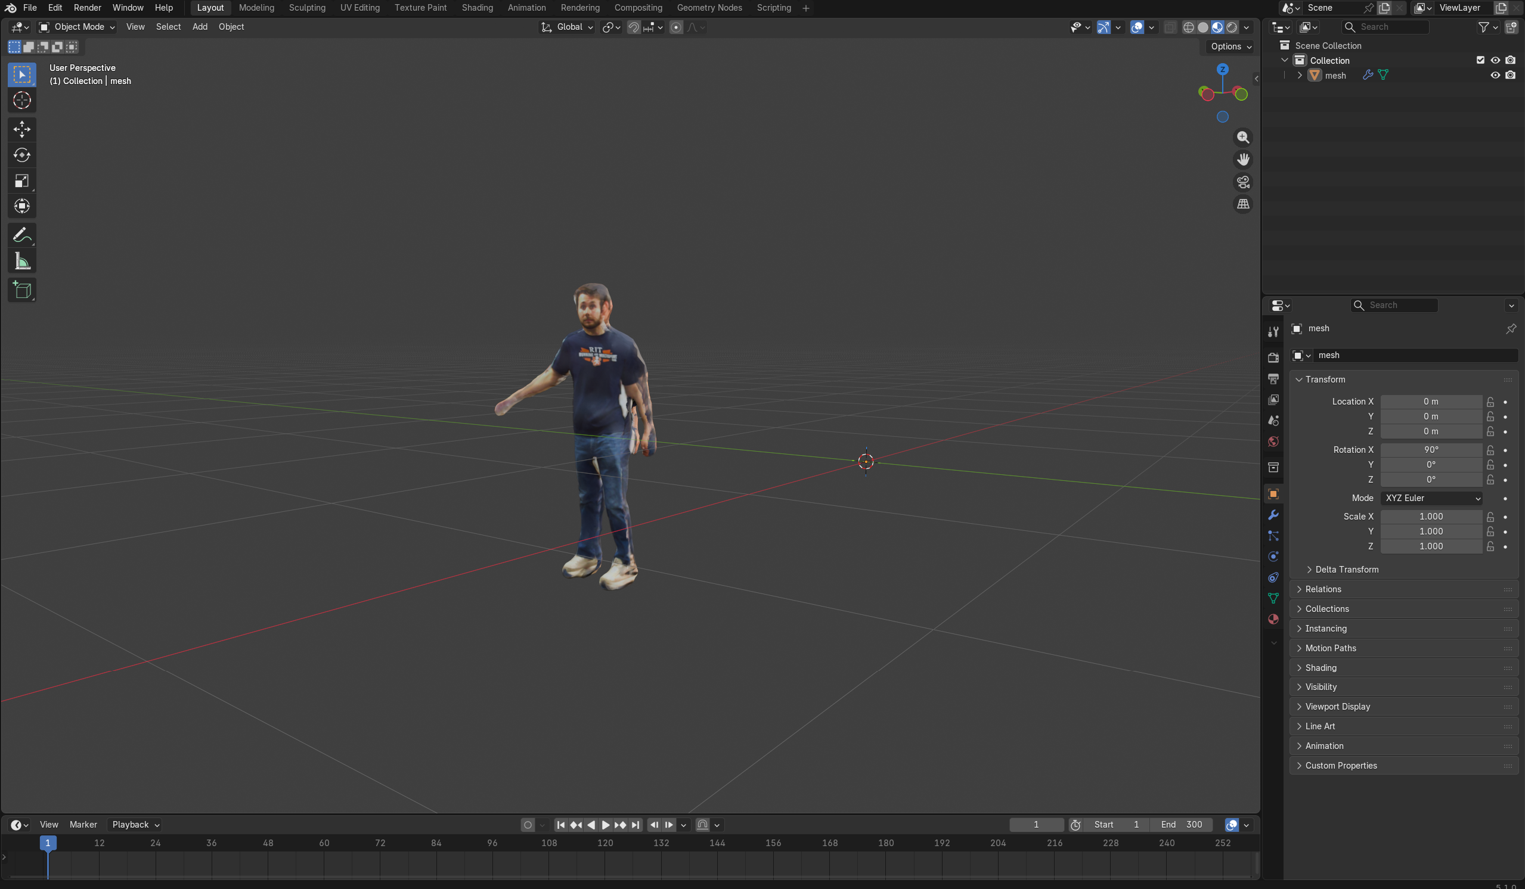Select the Annotate tool
1525x889 pixels.
point(22,235)
